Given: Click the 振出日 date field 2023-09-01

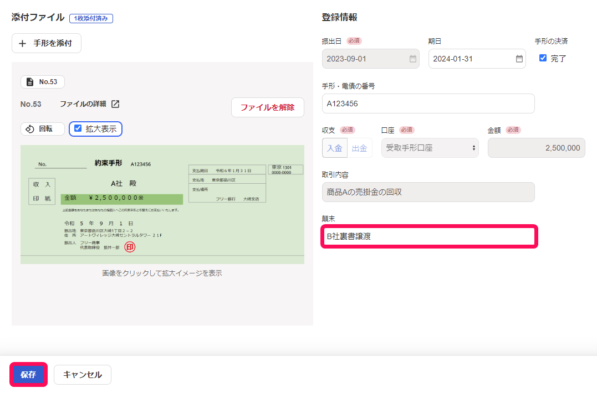Looking at the screenshot, I should click(371, 59).
